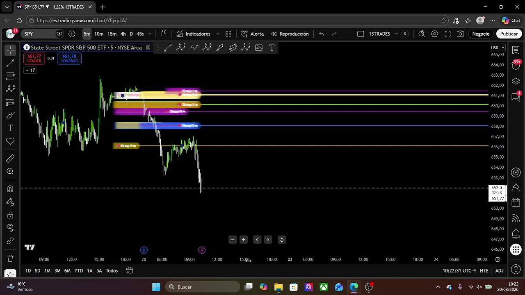The width and height of the screenshot is (525, 295).
Task: Select the brush drawing tool
Action: pos(10,116)
